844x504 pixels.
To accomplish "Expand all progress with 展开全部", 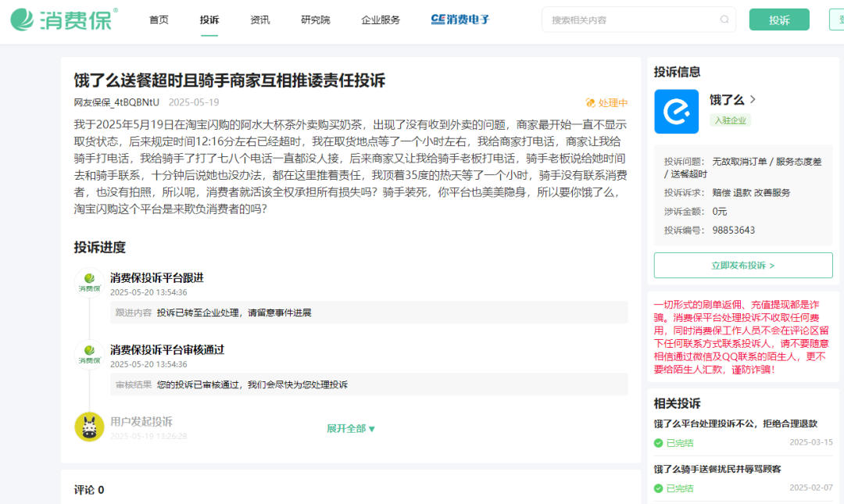I will (350, 429).
